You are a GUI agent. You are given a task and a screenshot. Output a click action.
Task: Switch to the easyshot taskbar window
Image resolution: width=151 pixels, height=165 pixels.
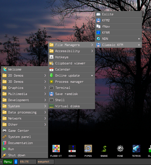tap(46, 162)
